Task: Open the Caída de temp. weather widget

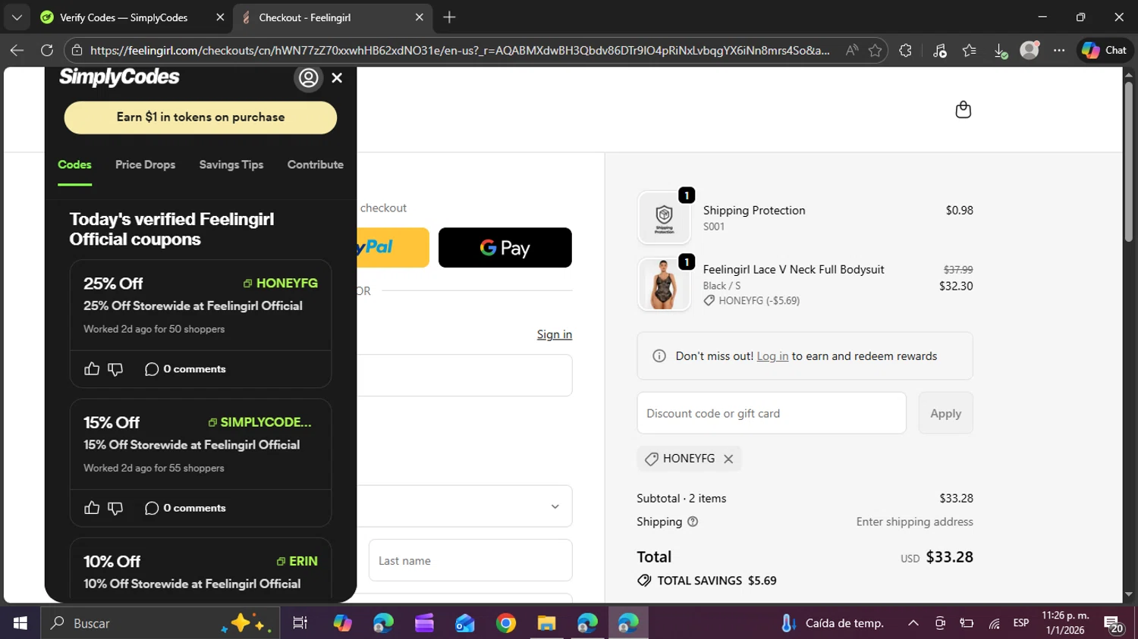Action: coord(833,623)
